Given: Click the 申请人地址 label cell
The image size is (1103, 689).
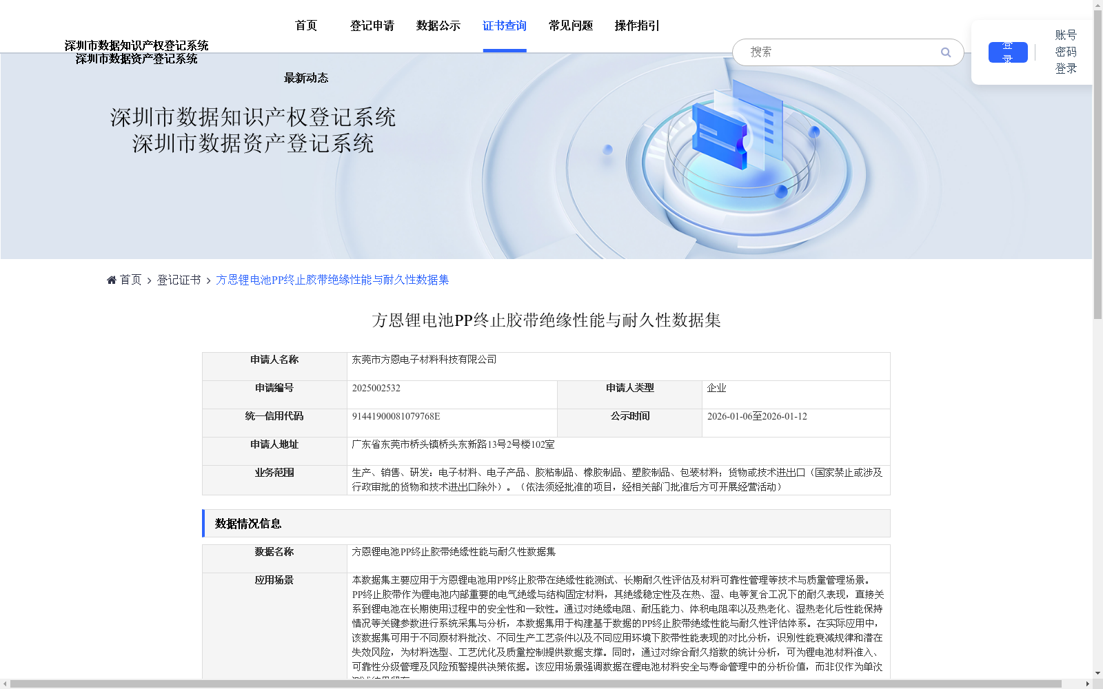Looking at the screenshot, I should coord(274,451).
